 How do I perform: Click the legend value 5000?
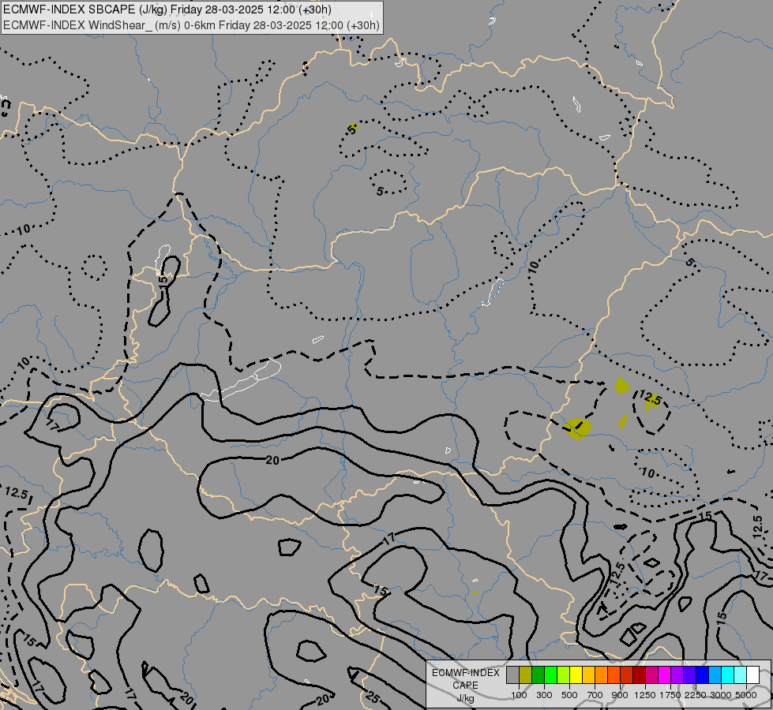click(746, 695)
